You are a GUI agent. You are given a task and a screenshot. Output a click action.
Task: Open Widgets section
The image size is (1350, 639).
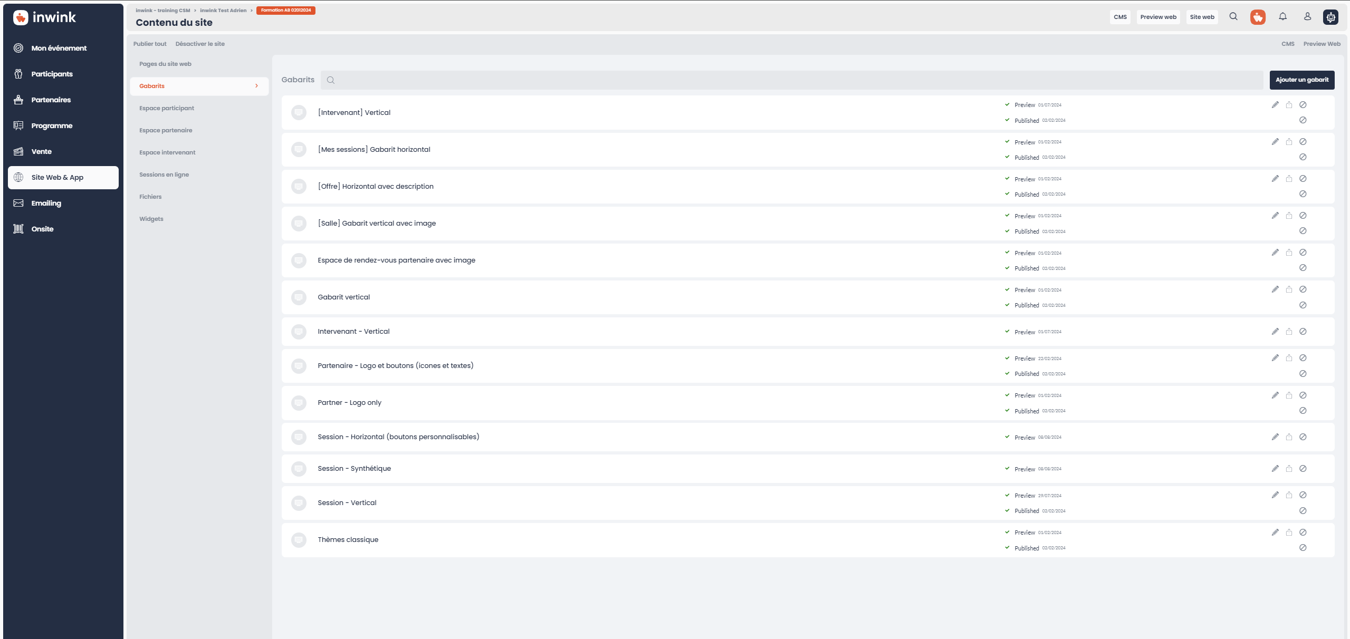click(x=151, y=219)
